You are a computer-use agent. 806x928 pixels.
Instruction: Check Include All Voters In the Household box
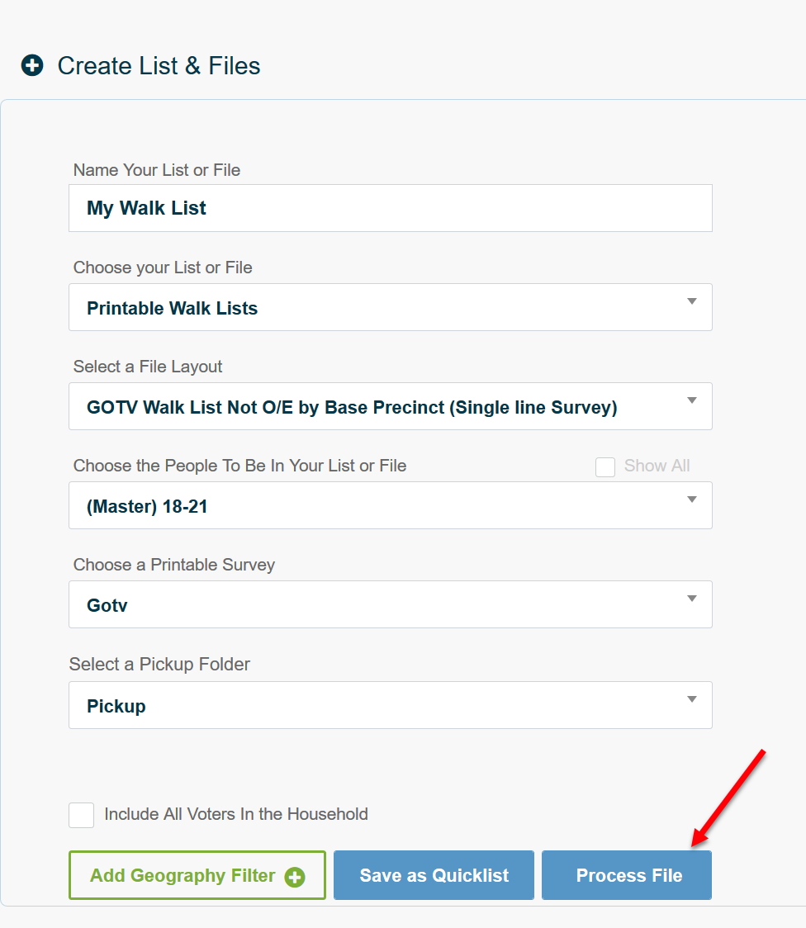81,815
